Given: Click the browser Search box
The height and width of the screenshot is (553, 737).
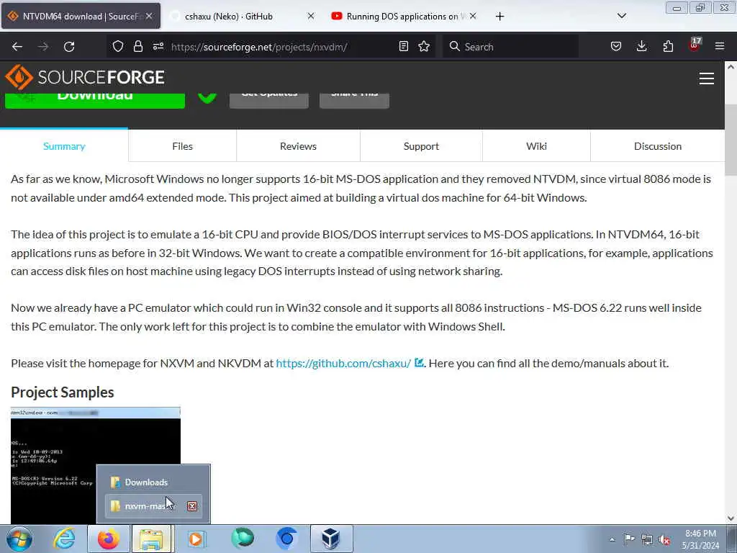Looking at the screenshot, I should (x=510, y=47).
